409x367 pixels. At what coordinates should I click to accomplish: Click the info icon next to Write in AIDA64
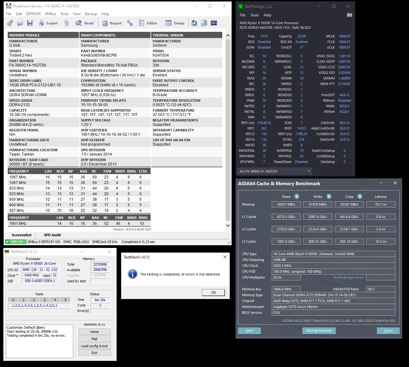pos(329,196)
